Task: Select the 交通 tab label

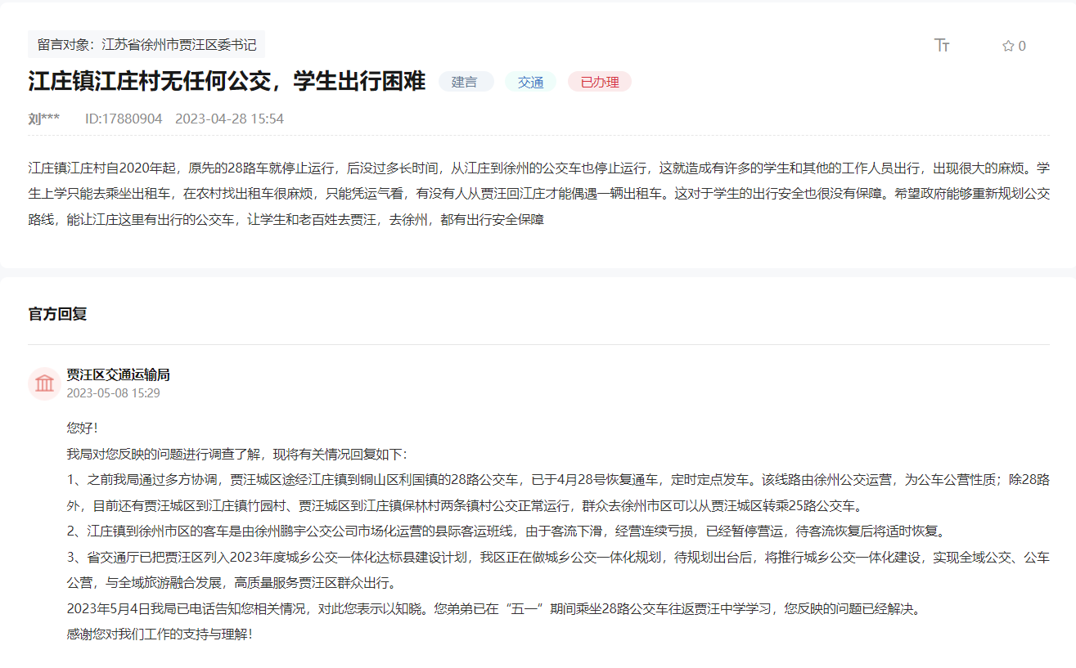Action: click(x=530, y=81)
